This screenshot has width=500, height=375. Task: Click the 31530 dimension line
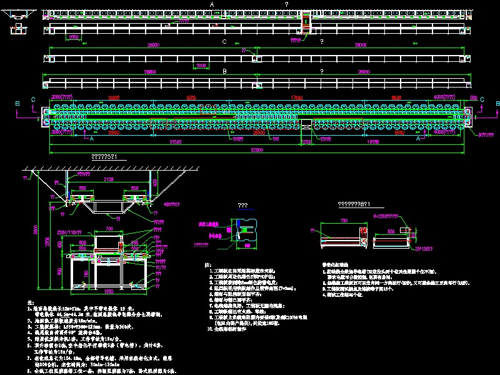(175, 142)
